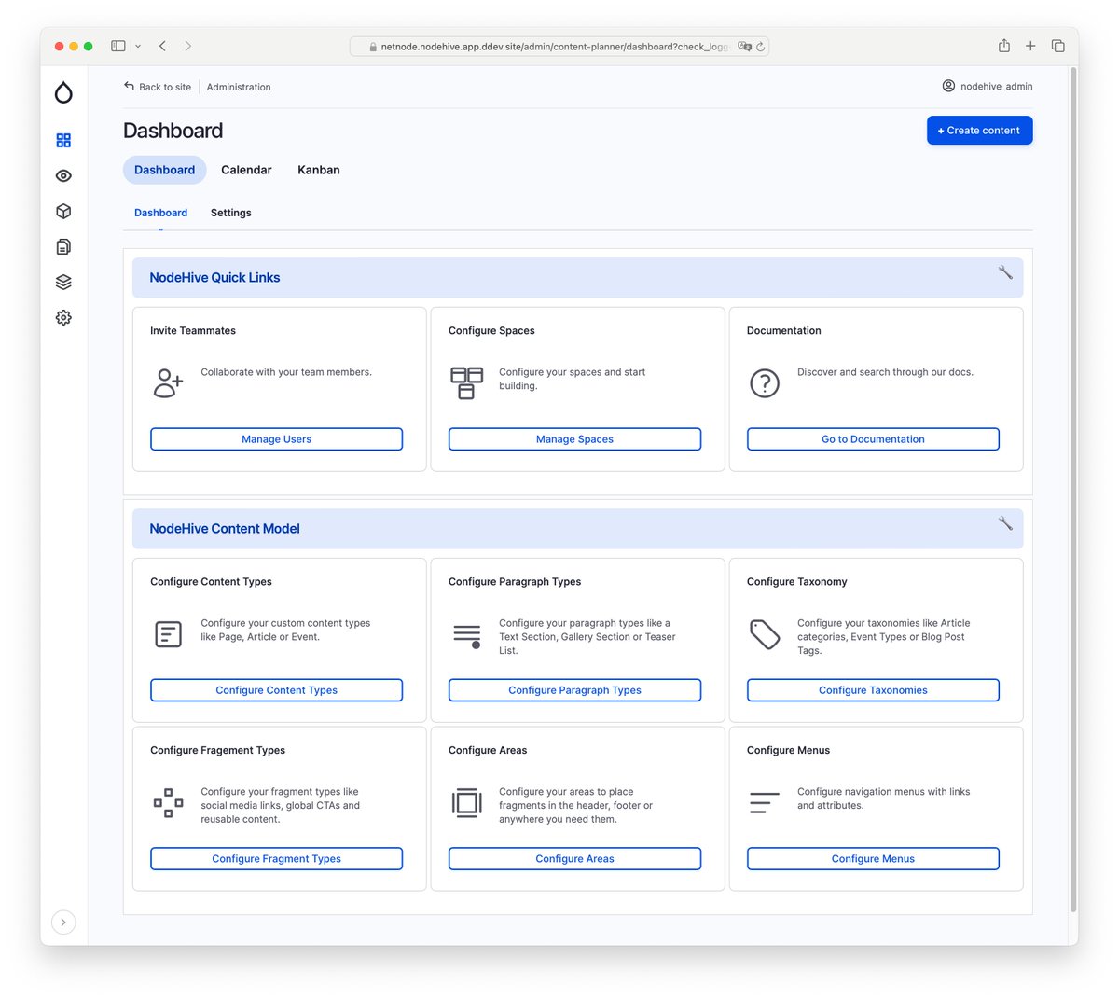Select the Dashboard pill tab
The height and width of the screenshot is (999, 1119).
(165, 170)
